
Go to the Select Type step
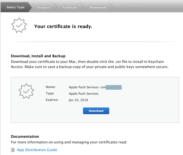pos(15,7)
